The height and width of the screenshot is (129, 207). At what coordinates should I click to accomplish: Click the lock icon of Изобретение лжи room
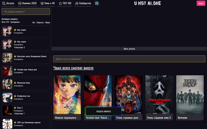coord(15,96)
